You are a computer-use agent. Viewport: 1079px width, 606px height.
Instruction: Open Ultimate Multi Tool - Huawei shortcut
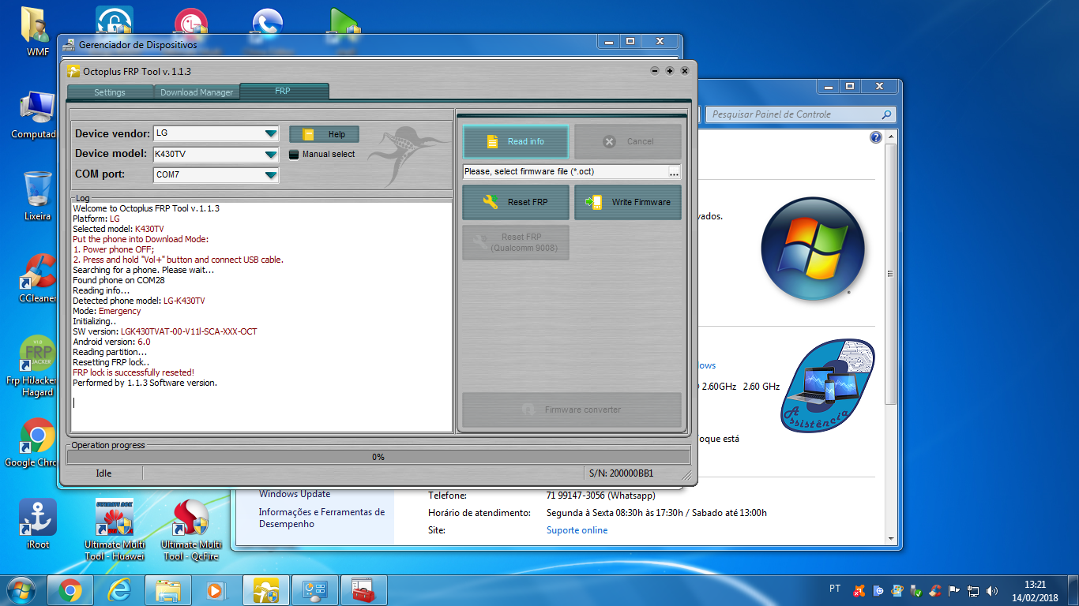(x=115, y=529)
